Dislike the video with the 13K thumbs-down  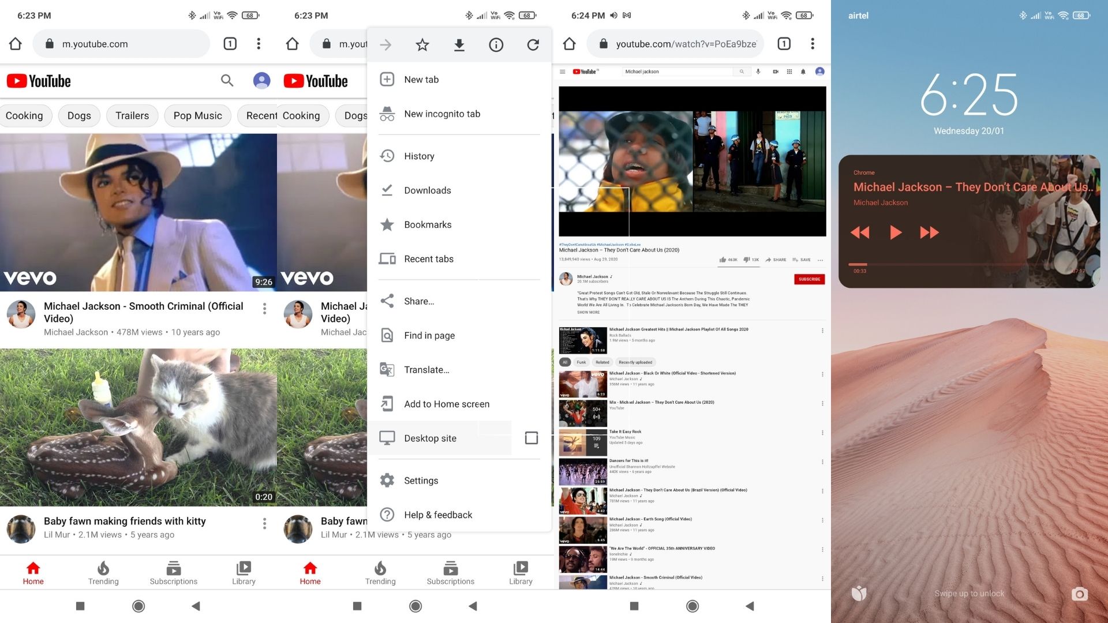751,260
